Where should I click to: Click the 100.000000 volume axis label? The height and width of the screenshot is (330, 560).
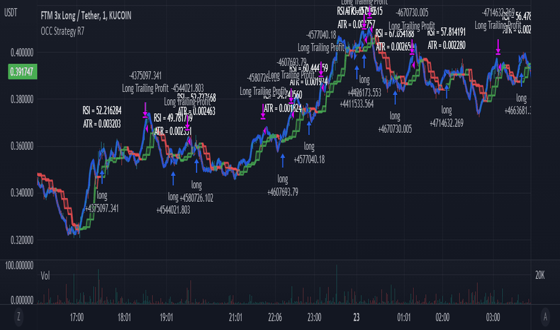tap(19, 266)
